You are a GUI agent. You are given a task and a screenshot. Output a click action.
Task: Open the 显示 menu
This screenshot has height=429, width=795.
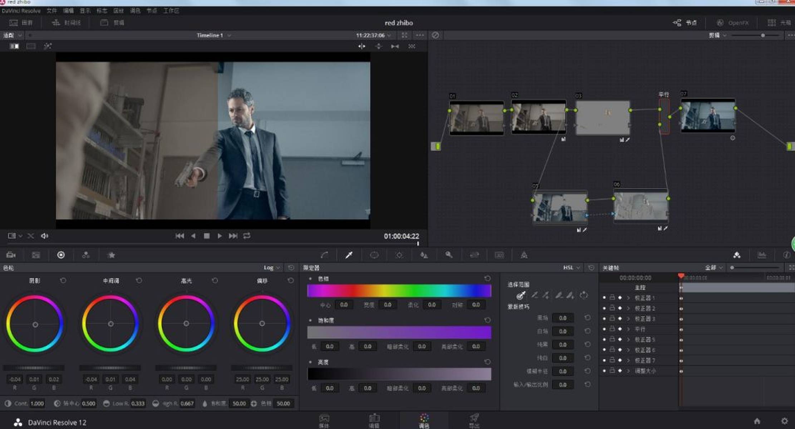[x=85, y=11]
